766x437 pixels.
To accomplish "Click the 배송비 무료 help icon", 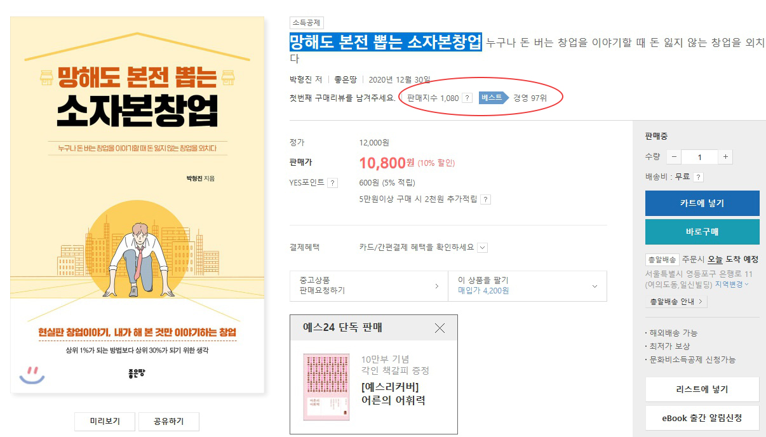I will coord(698,177).
